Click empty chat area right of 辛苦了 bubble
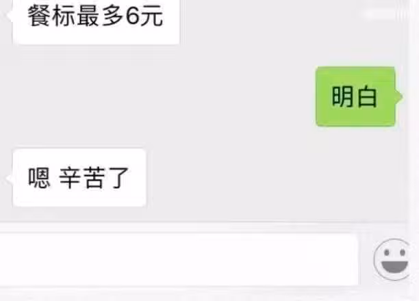Screen dimensions: 419x301 pyautogui.click(x=267, y=178)
